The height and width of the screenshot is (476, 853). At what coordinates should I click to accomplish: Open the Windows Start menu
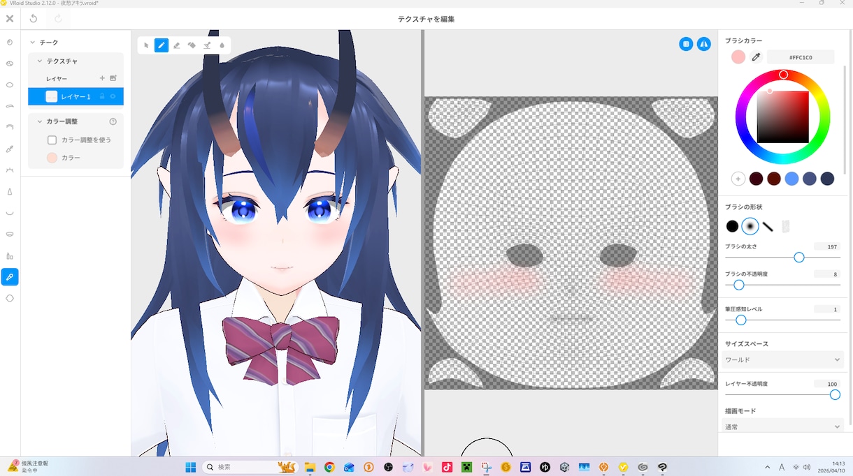[x=191, y=467]
